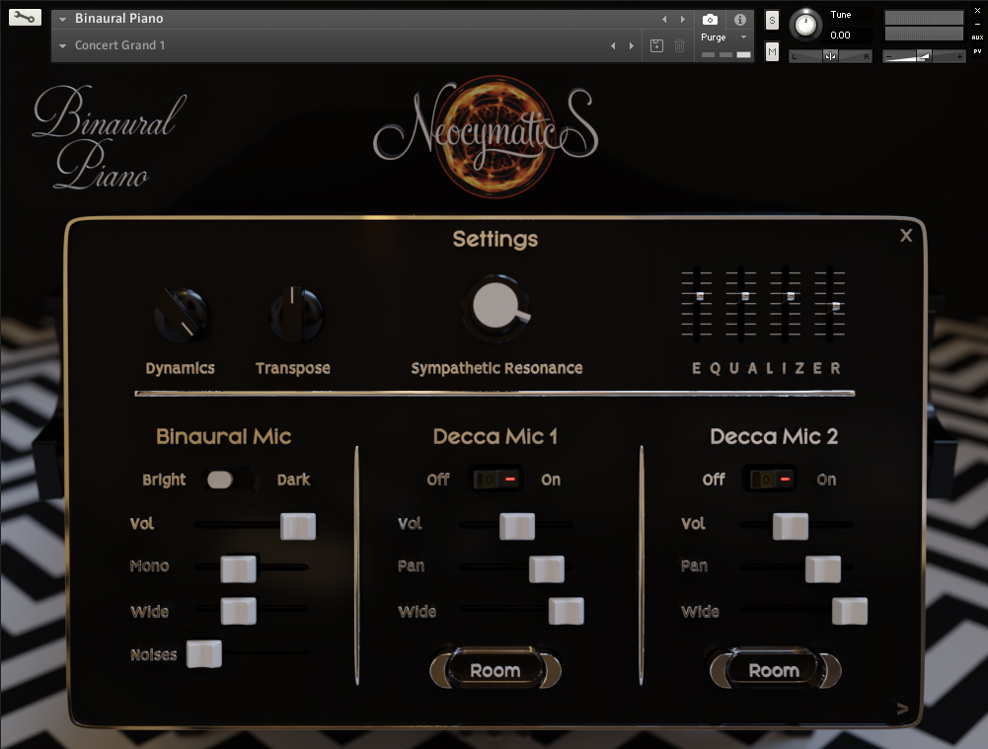988x749 pixels.
Task: Toggle the Decca Mic 2 Off/On switch
Action: click(771, 480)
